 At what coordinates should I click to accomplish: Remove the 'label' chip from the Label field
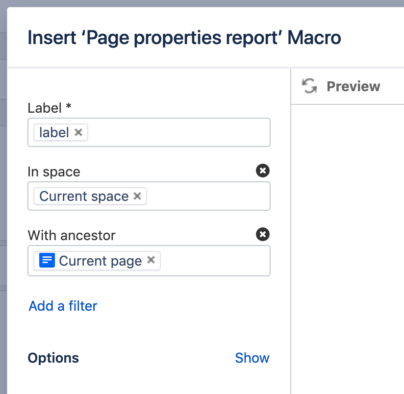click(78, 132)
